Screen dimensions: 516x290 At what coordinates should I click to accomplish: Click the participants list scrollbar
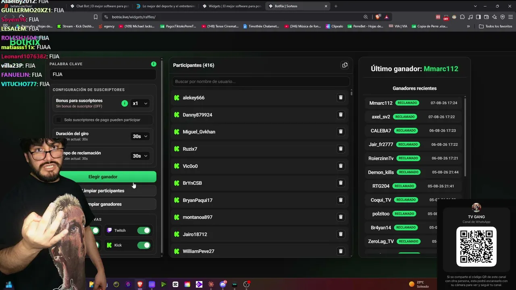pos(352,93)
